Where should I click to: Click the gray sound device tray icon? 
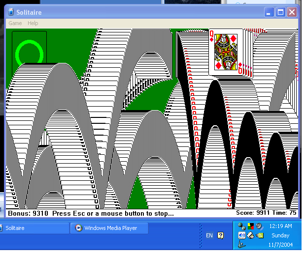click(260, 226)
